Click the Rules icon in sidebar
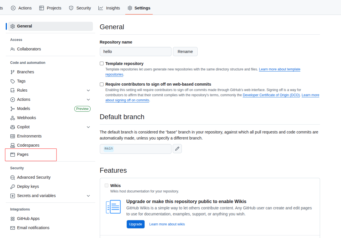341x238 pixels. point(13,90)
